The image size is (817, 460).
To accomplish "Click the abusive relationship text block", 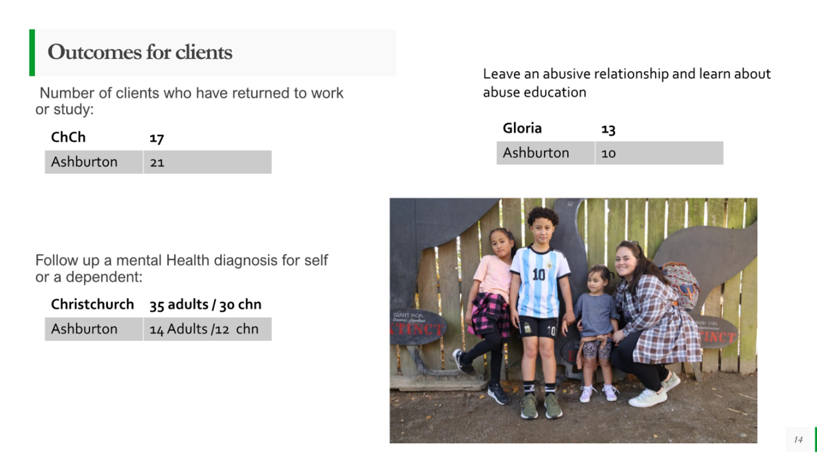I will 627,83.
